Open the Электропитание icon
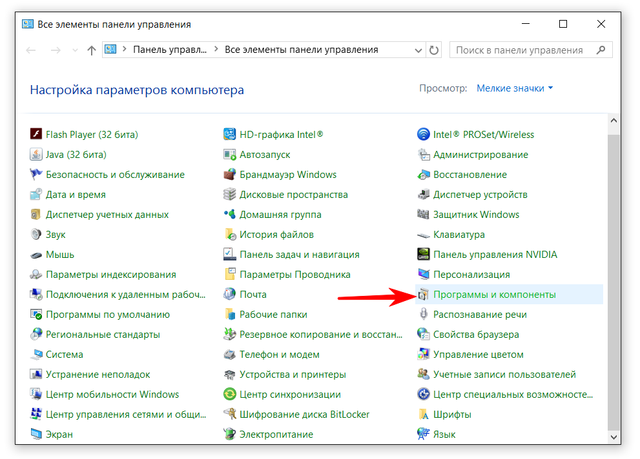 click(230, 435)
